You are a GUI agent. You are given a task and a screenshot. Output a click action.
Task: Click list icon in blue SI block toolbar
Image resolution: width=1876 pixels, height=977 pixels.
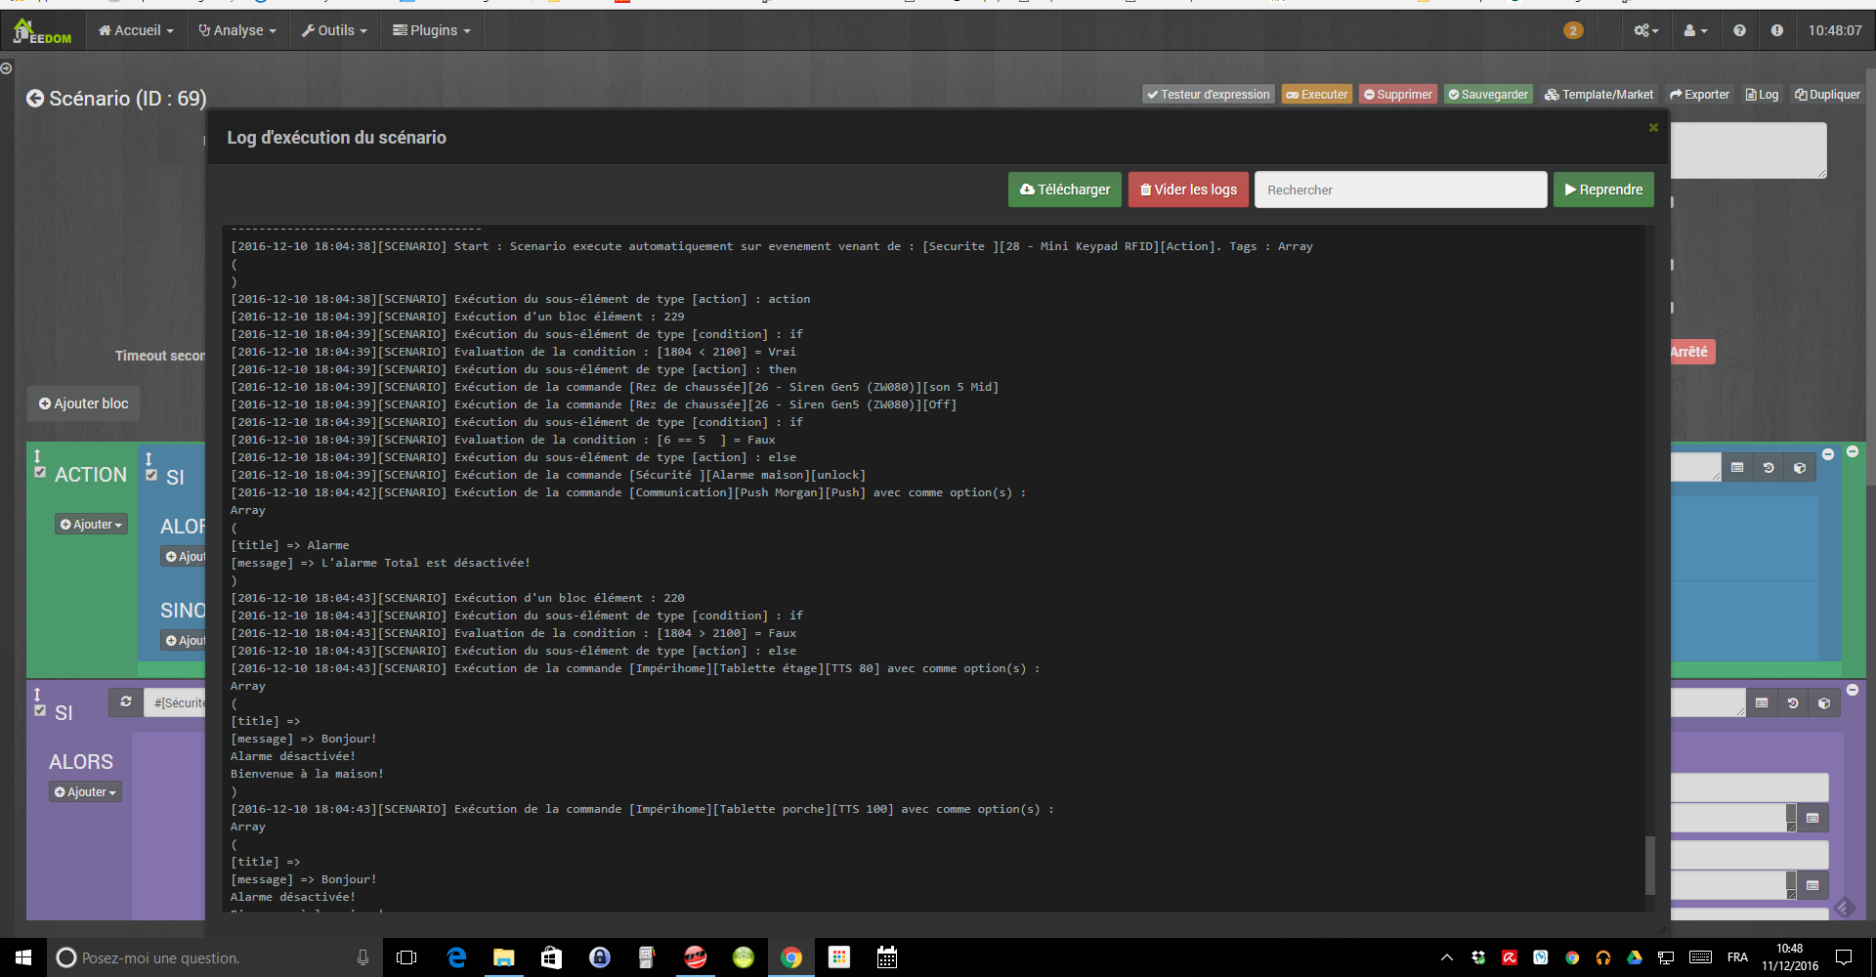[1737, 468]
